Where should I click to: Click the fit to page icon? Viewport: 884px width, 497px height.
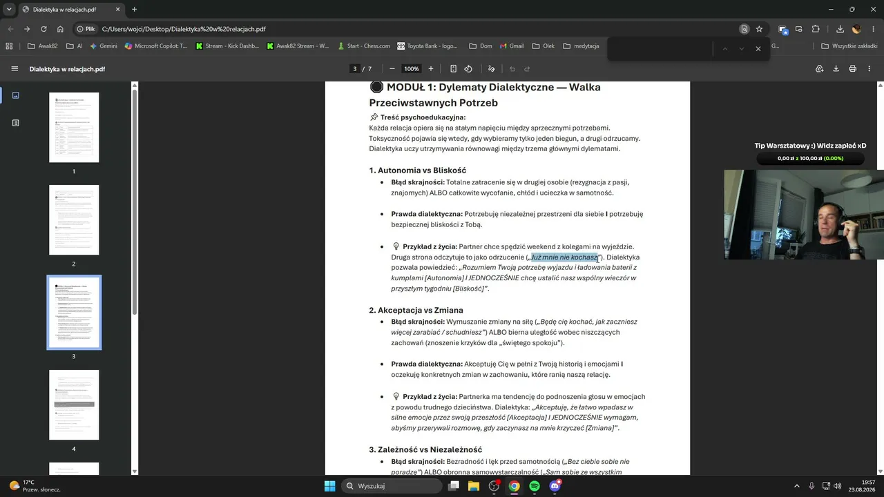click(453, 69)
